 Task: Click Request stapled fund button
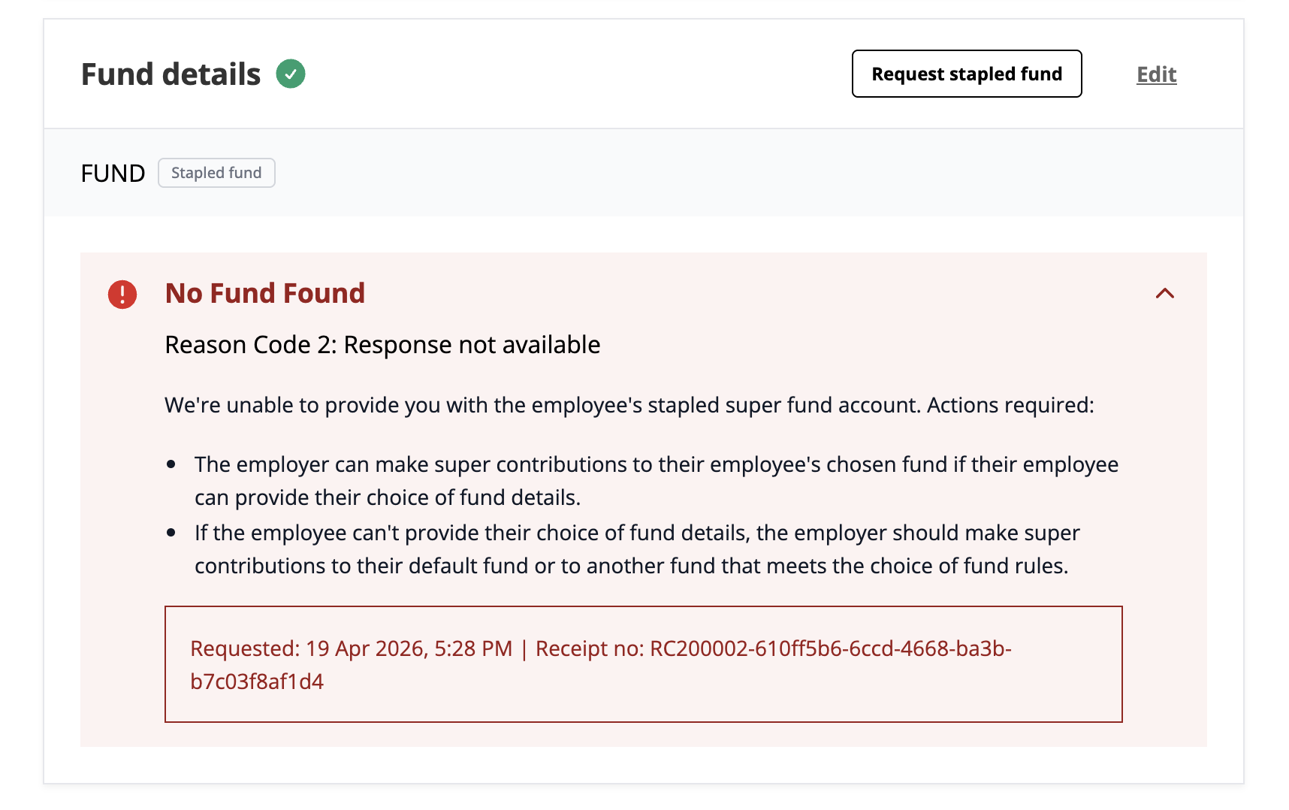tap(967, 74)
